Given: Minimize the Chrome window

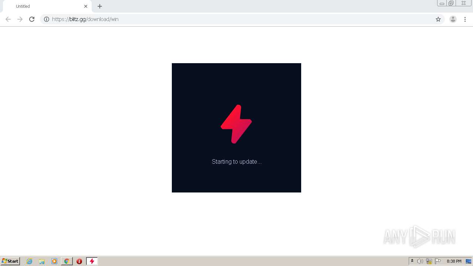Looking at the screenshot, I should [x=442, y=3].
